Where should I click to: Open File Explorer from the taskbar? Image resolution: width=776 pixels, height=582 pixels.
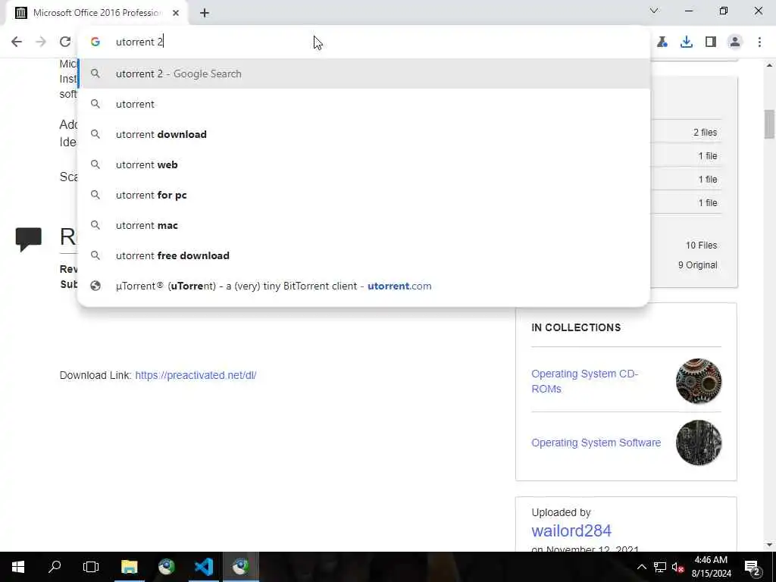pos(129,567)
